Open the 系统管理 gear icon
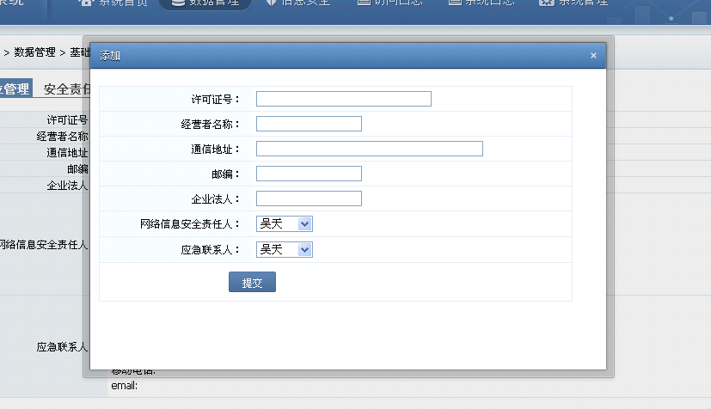Screen dimensions: 711x409 546,3
